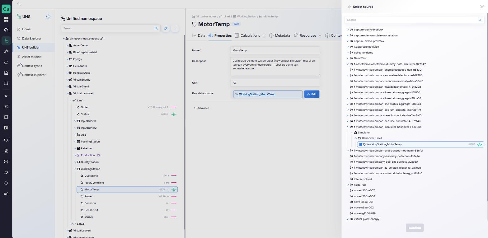Open the document icon in left rail
The height and width of the screenshot is (238, 488).
pos(6,73)
